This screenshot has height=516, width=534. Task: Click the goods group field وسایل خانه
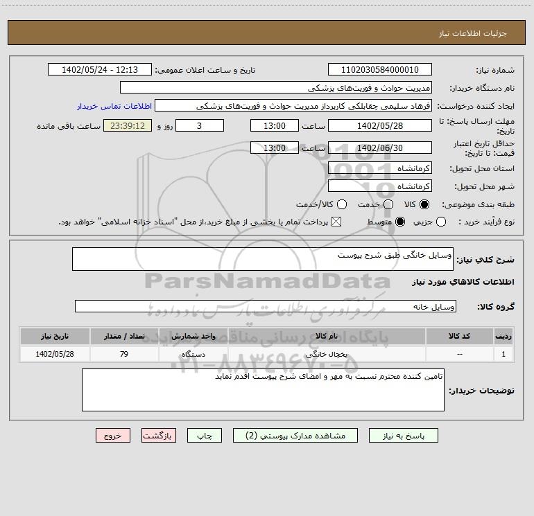tap(266, 306)
